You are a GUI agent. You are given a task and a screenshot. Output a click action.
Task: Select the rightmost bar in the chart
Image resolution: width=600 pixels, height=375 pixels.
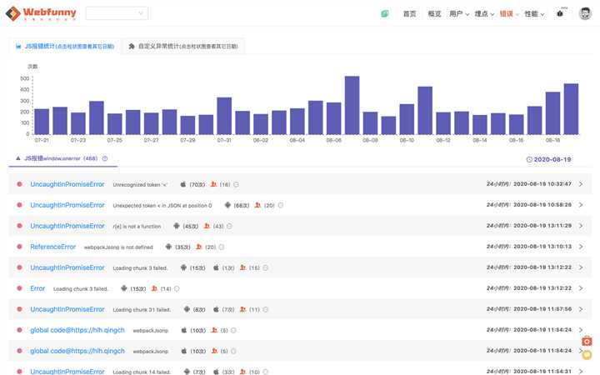click(571, 109)
